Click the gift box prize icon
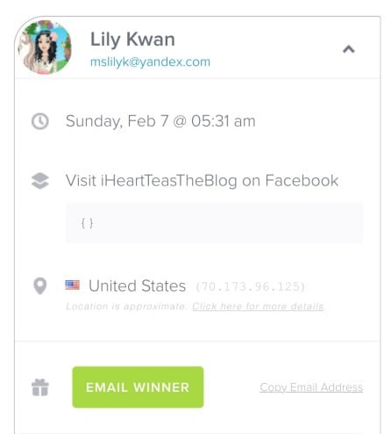 pos(40,387)
